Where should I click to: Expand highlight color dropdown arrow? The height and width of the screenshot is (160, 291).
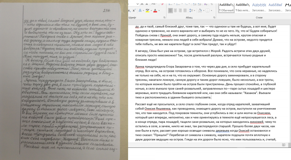(151, 11)
